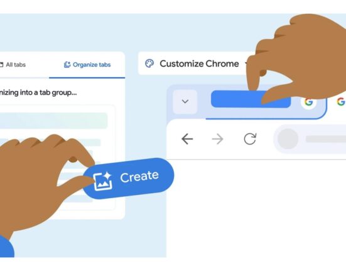Viewport: 346px width, 271px height.
Task: Click the gray circle in address bar
Action: pyautogui.click(x=288, y=139)
